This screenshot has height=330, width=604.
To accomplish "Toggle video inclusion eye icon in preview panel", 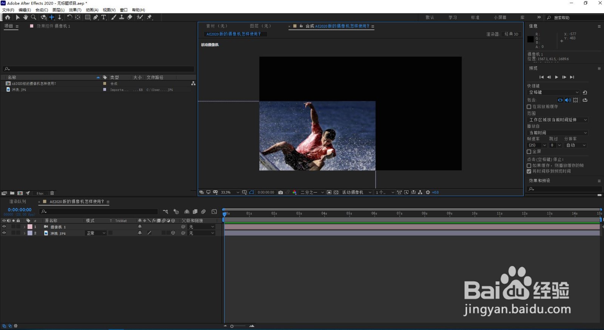I will 560,100.
